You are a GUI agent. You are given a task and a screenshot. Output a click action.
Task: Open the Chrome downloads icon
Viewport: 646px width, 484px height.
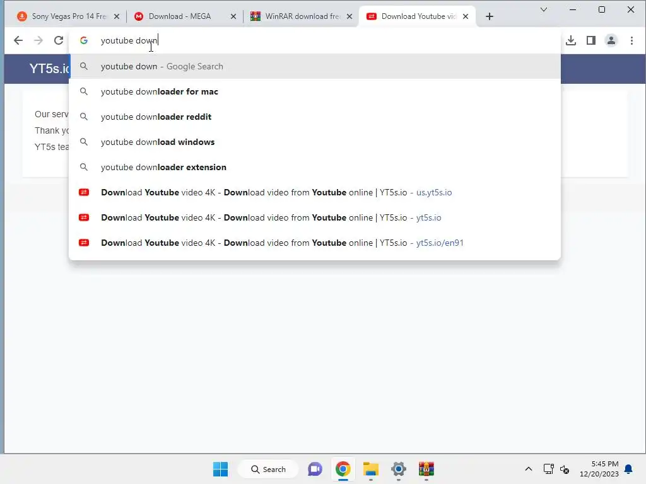pyautogui.click(x=570, y=40)
